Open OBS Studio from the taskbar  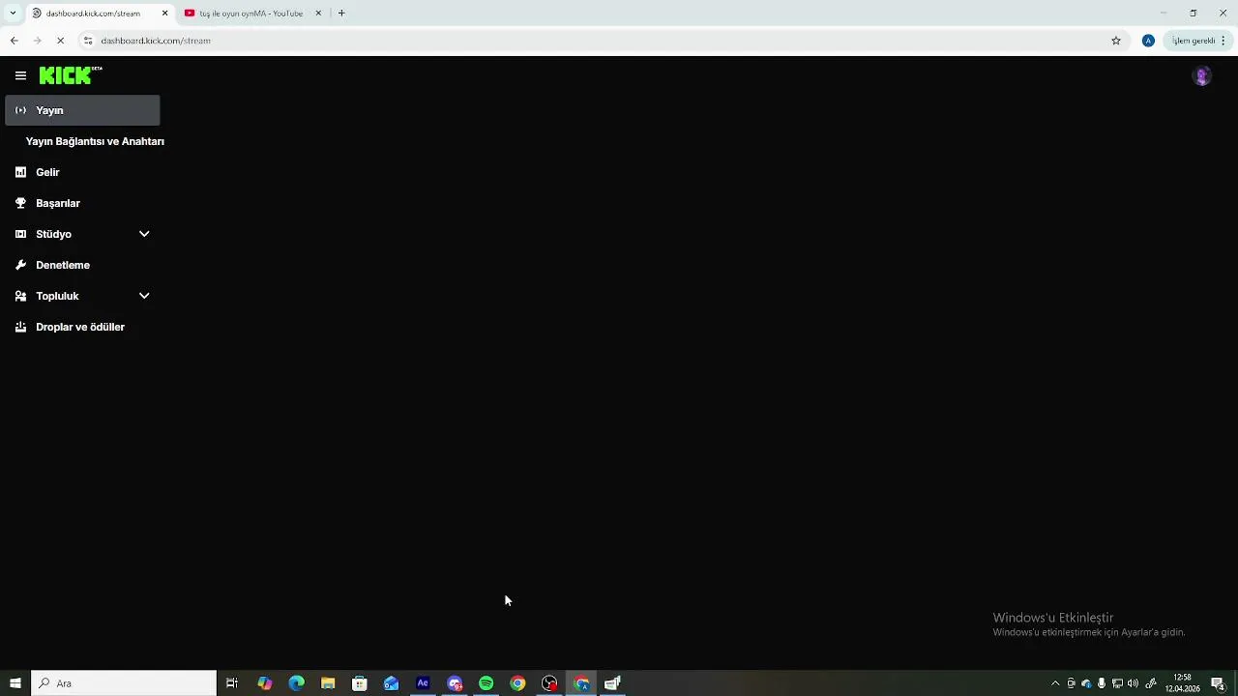pos(549,683)
